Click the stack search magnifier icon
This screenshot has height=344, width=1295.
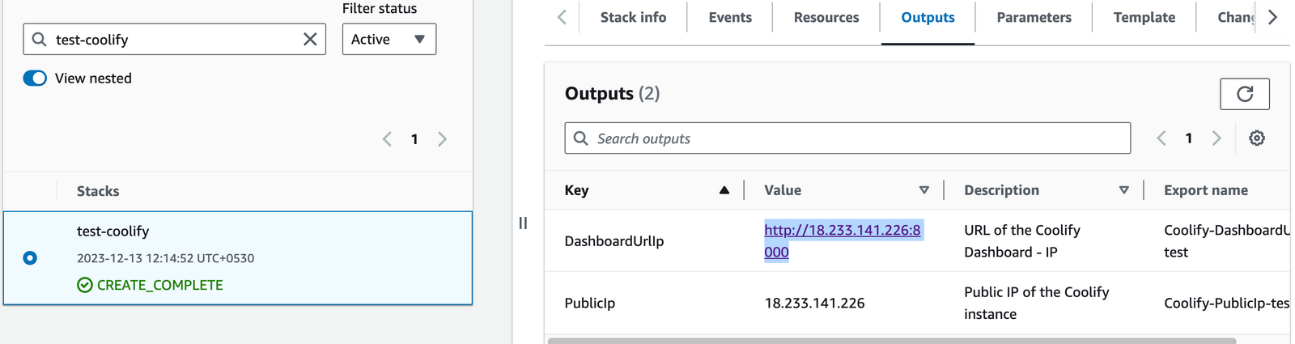(39, 39)
